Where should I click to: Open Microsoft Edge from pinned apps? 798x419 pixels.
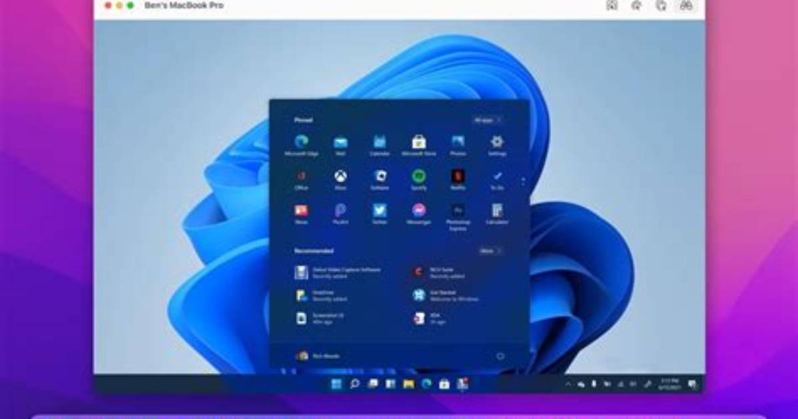click(302, 145)
